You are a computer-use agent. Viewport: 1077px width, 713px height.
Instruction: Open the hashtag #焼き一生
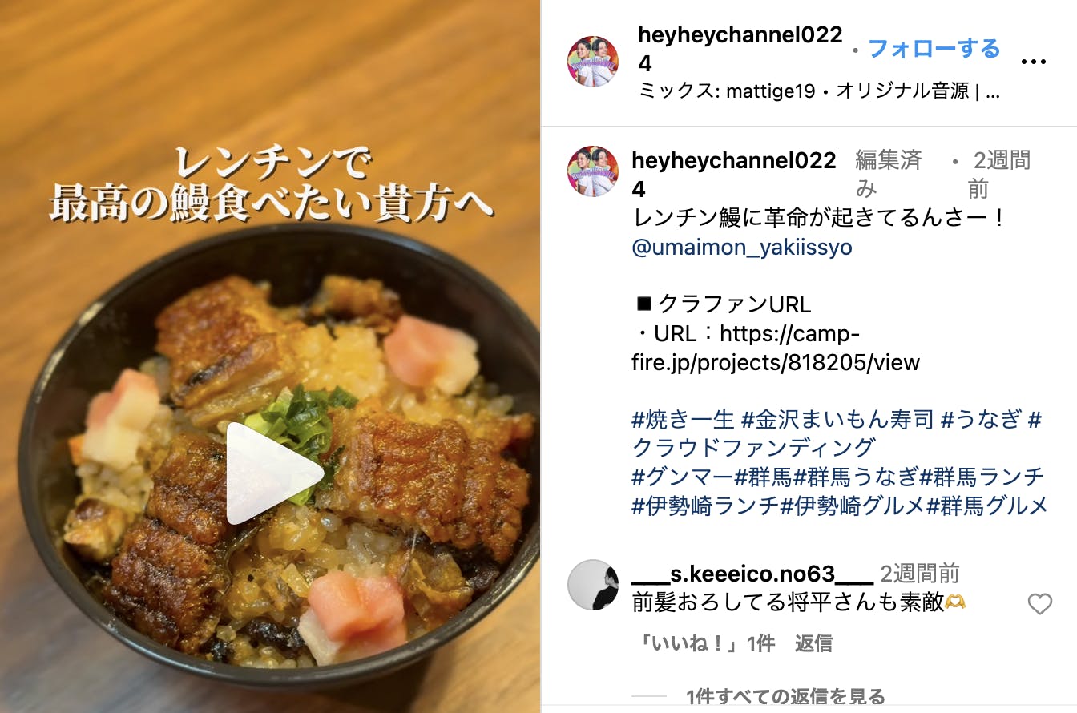[x=683, y=419]
